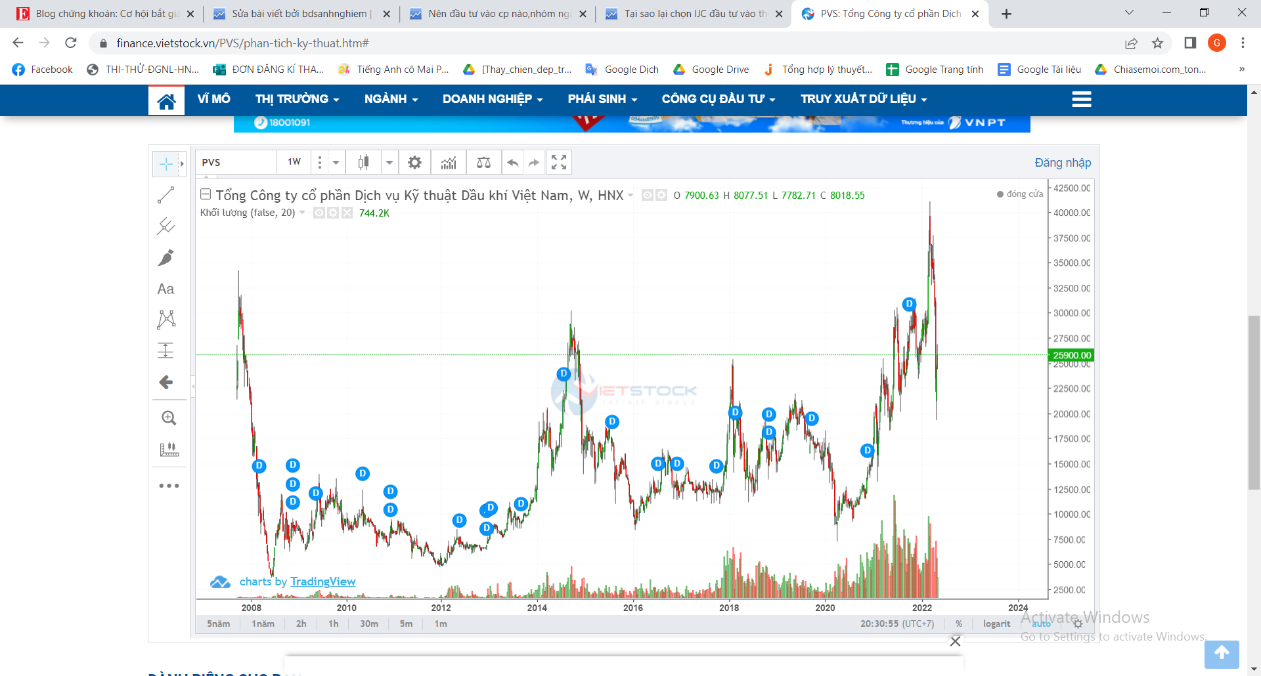Screen dimensions: 1261x676
Task: Toggle percent scale mode
Action: point(959,624)
